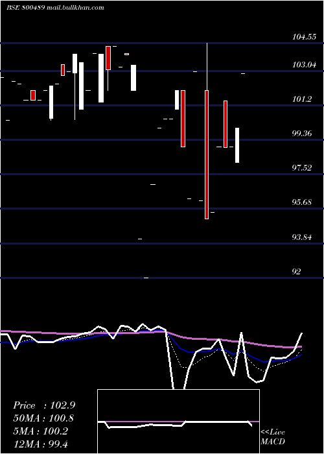Select the 93.84 price level label
Image resolution: width=324 pixels, height=454 pixels.
click(302, 237)
